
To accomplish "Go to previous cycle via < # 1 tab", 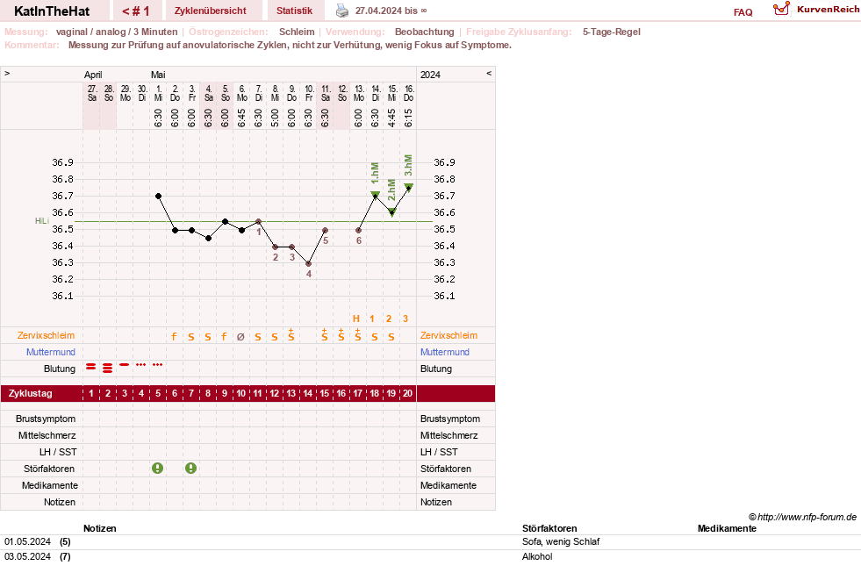I will click(136, 11).
